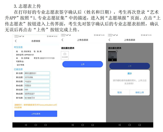Open the captured 志愿表 photo thumbnail
Image resolution: width=163 pixels, height=132 pixels.
click(x=112, y=56)
